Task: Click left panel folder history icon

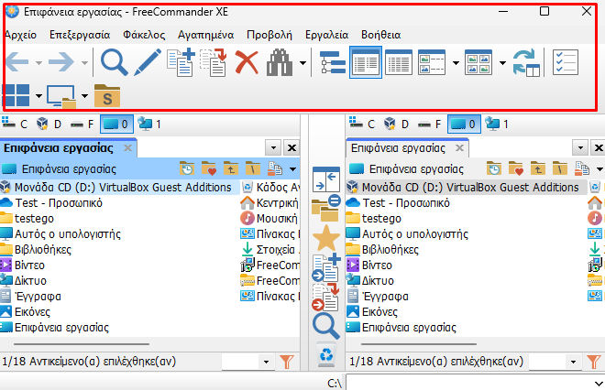Action: click(x=187, y=168)
